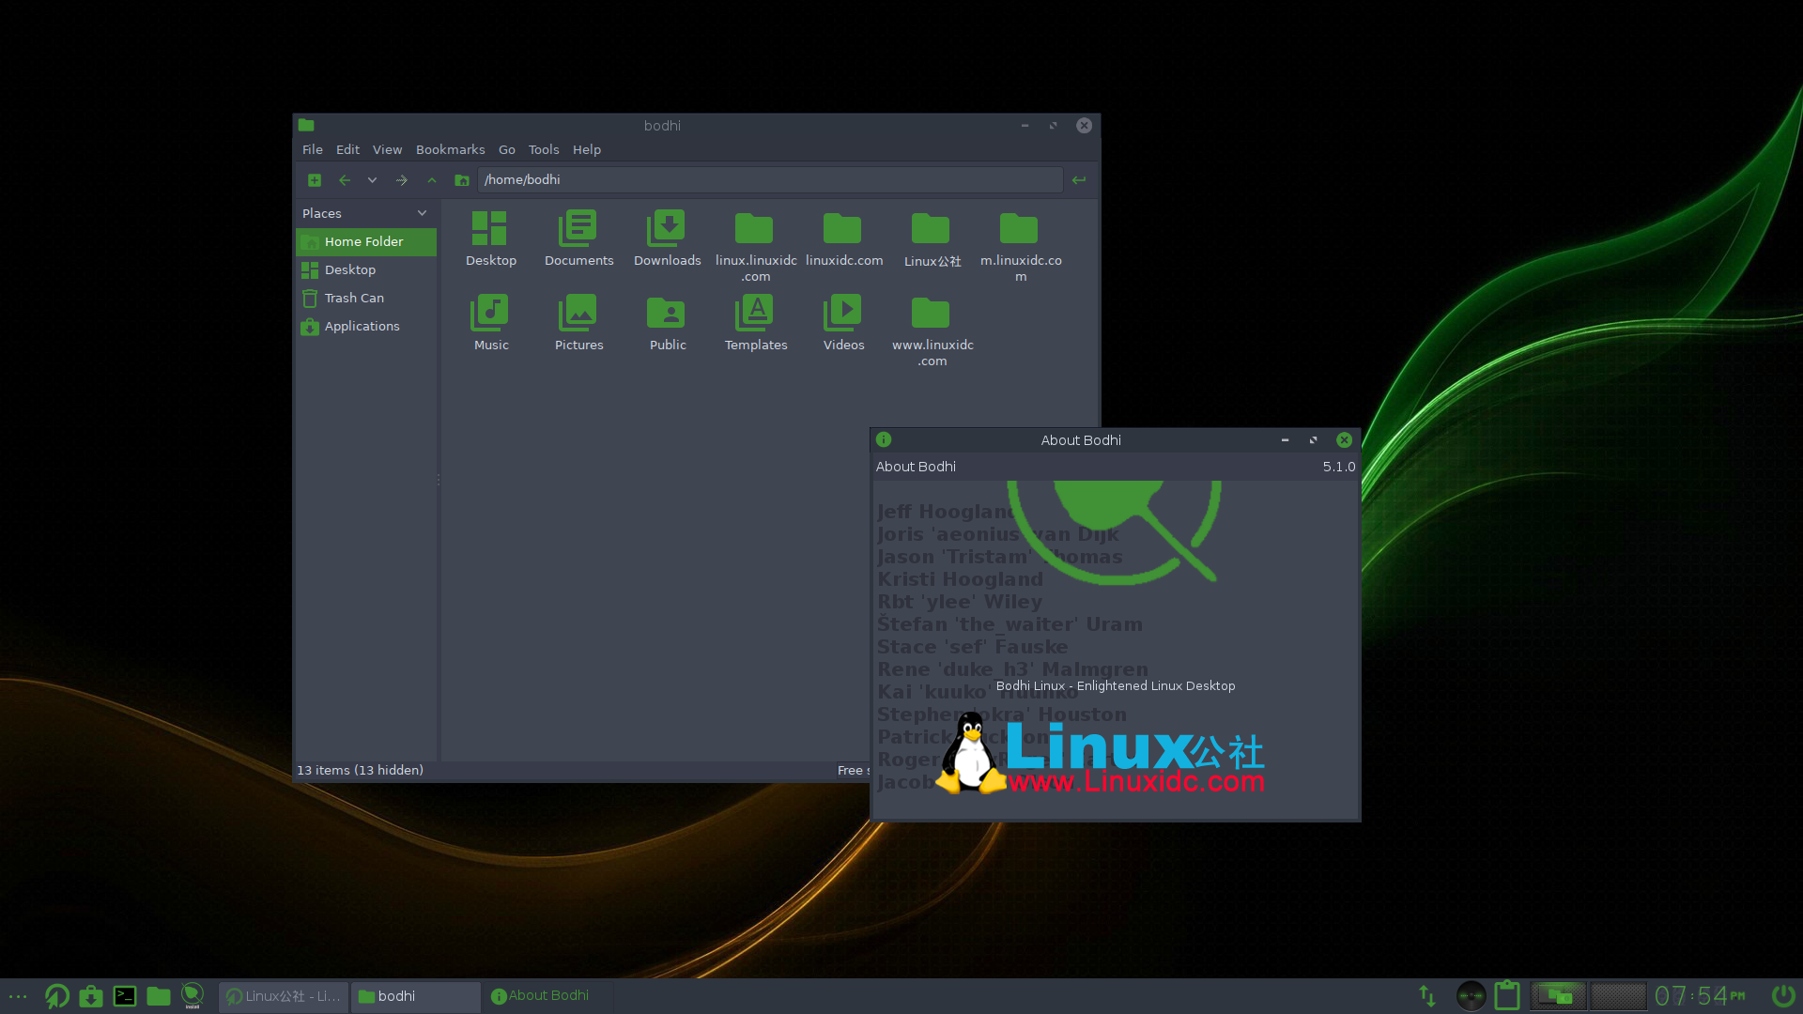Click the home folder toolbar icon
Image resolution: width=1803 pixels, height=1014 pixels.
pyautogui.click(x=462, y=180)
